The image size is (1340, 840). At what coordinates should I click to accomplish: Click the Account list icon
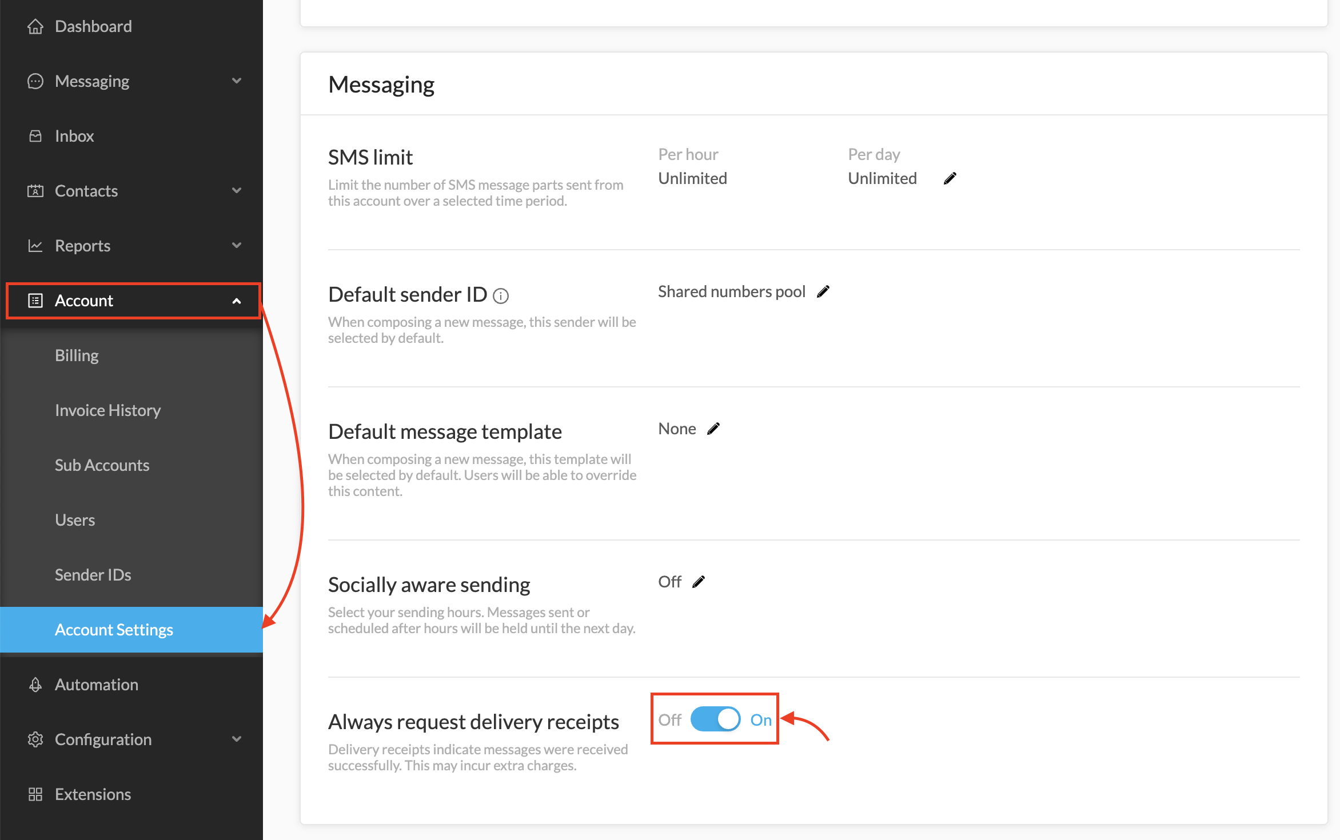pyautogui.click(x=35, y=300)
